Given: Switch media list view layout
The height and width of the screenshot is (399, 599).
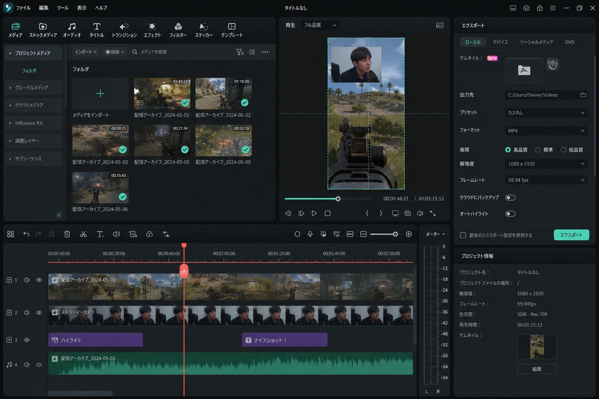Looking at the screenshot, I should click(x=252, y=52).
